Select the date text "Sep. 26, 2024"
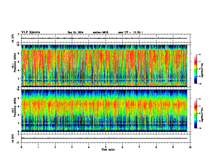Image resolution: width=214 pixels, height=165 pixels. point(75,32)
